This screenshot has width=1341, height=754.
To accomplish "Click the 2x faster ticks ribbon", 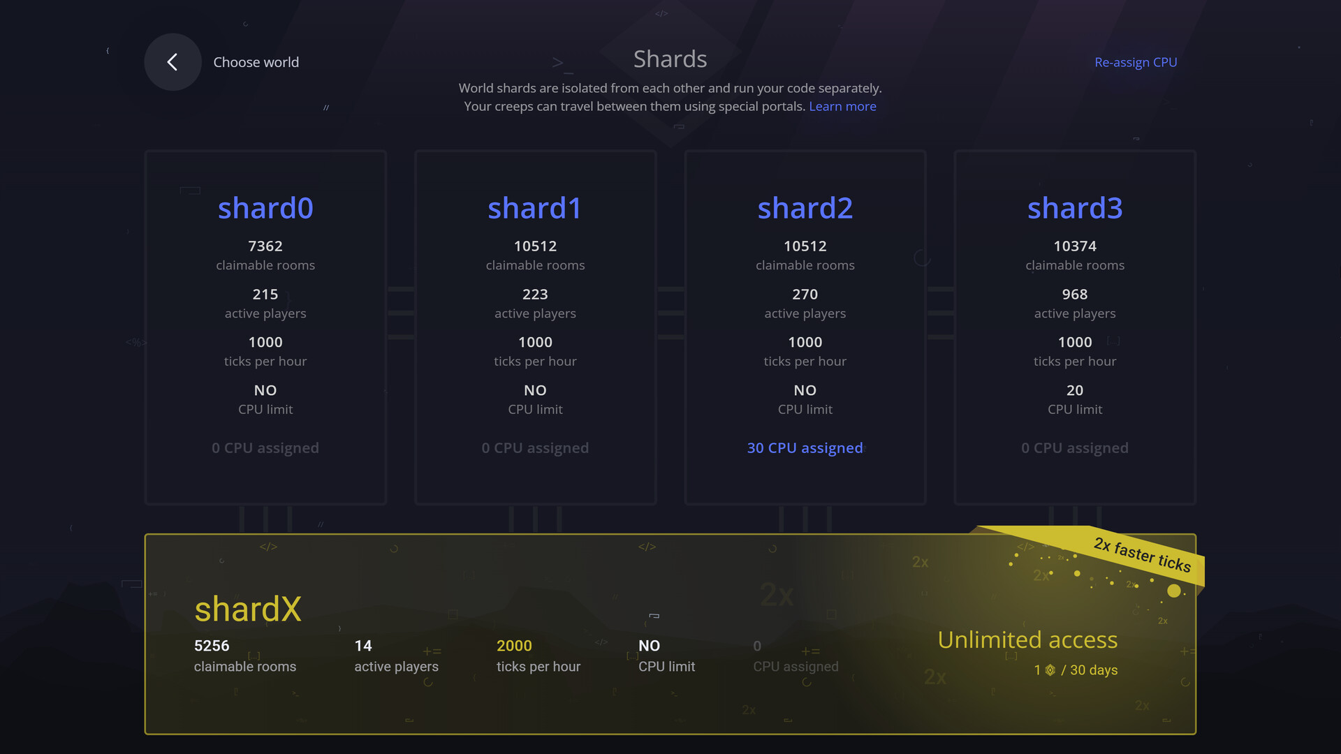I will [1143, 556].
